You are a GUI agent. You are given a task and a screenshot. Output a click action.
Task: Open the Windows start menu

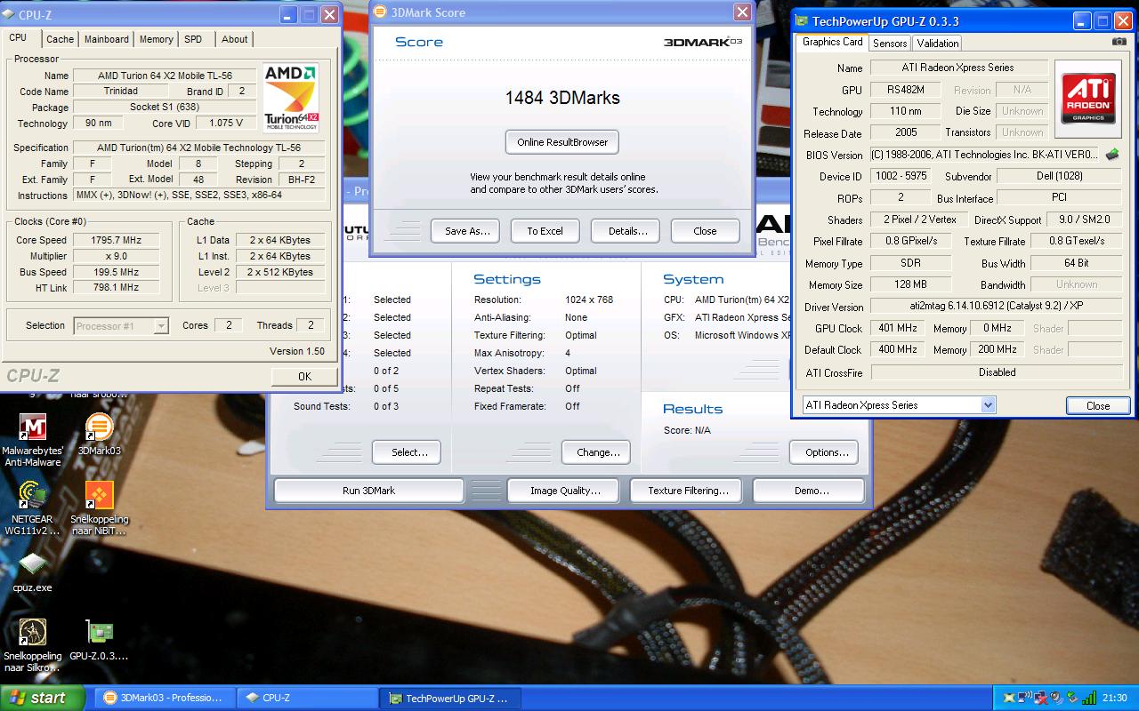pyautogui.click(x=42, y=698)
